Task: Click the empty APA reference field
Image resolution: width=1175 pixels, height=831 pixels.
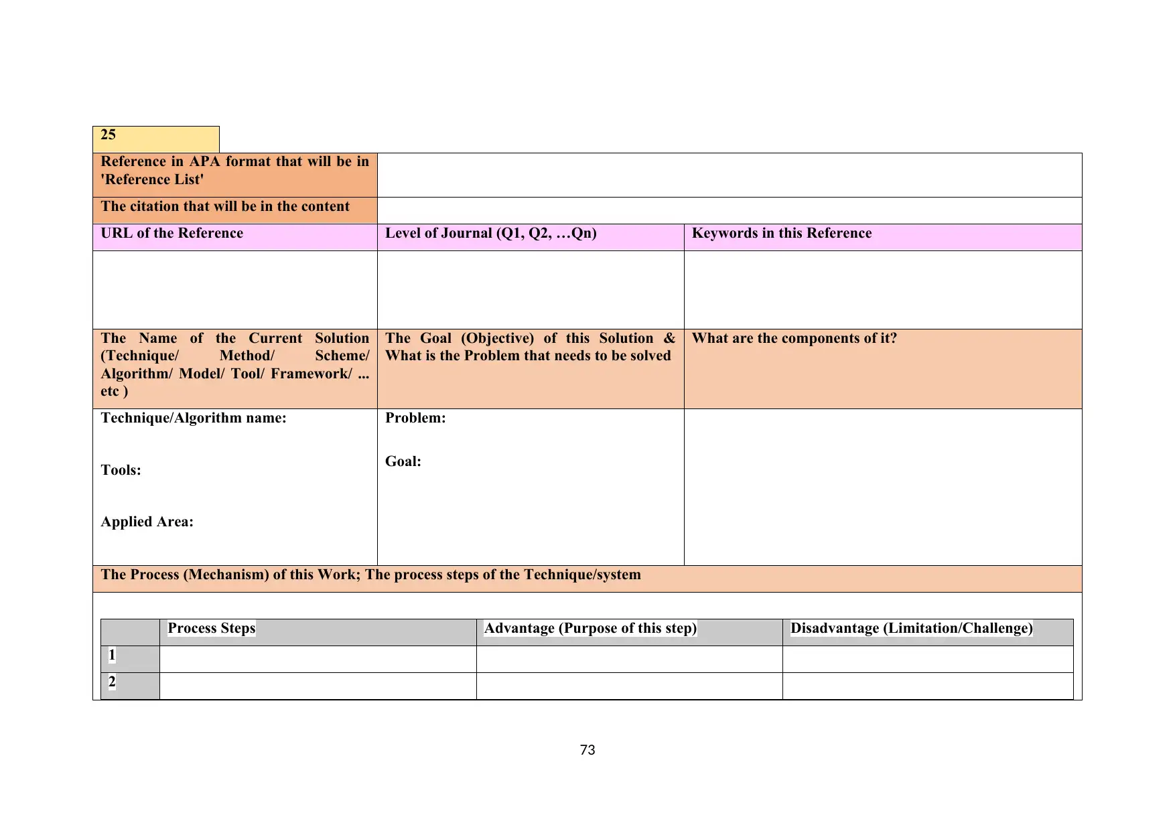Action: pos(730,175)
